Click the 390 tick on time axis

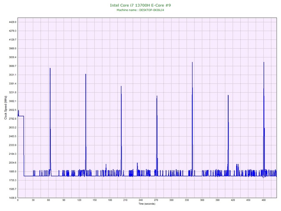[x=218, y=200]
